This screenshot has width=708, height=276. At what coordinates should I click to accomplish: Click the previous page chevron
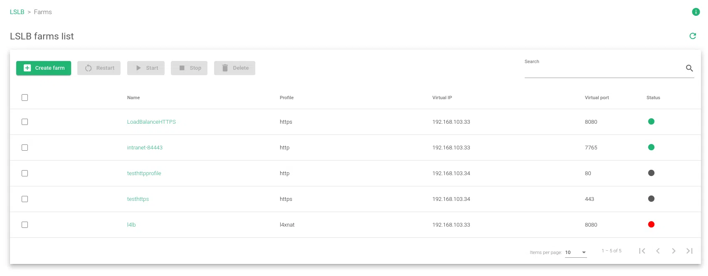[x=658, y=251]
